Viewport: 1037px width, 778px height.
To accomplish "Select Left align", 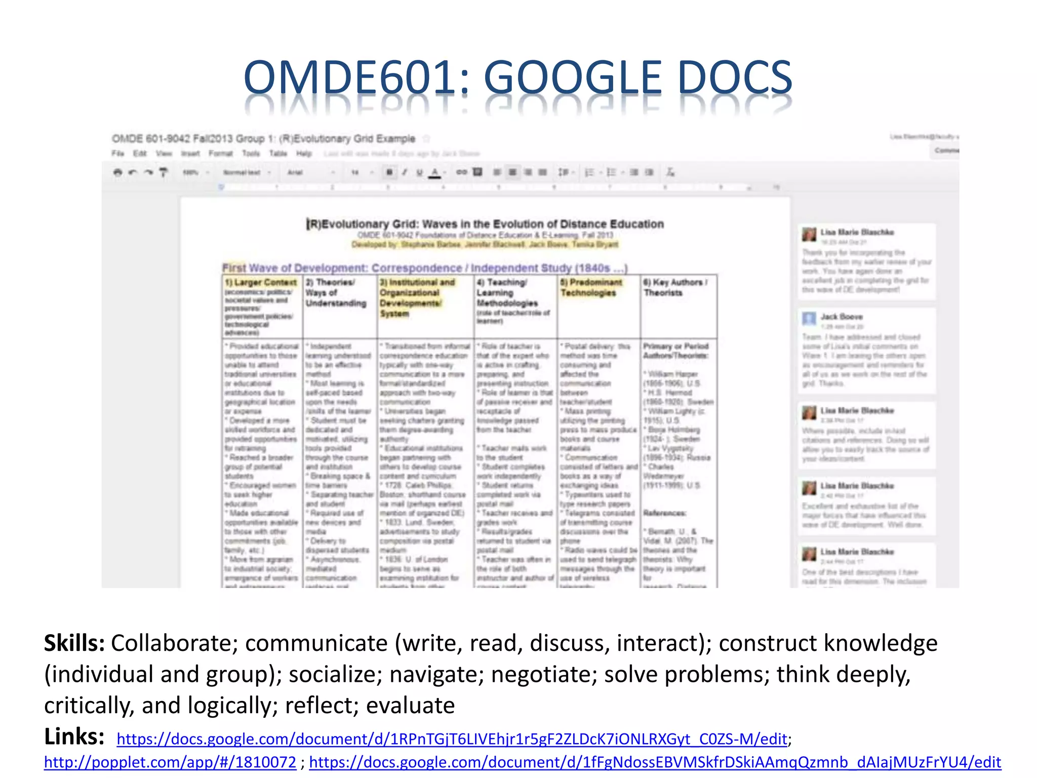I will point(497,172).
